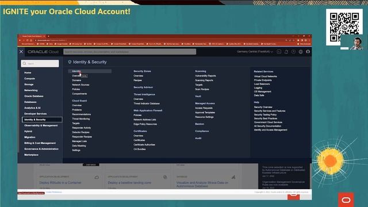Select Analytics & AI in the navigation menu
The width and height of the screenshot is (368, 207).
pos(32,108)
